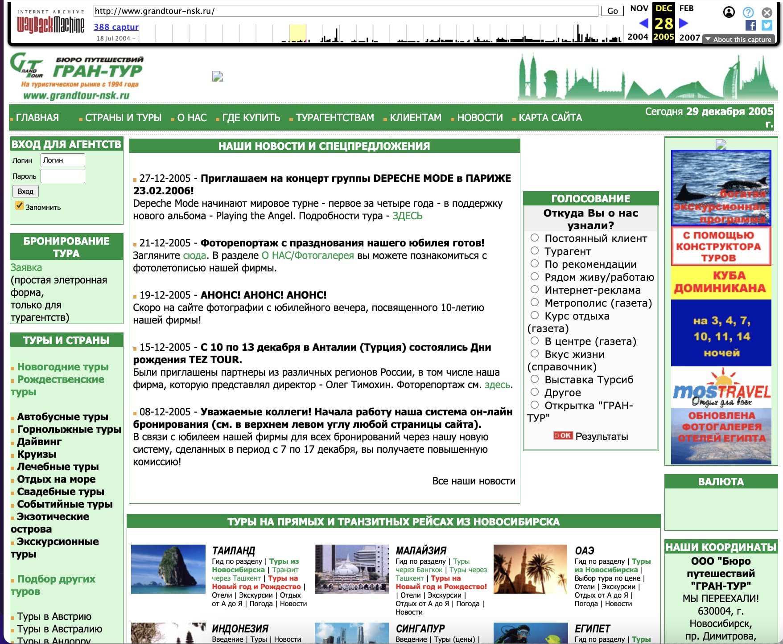Open the Свадебные туры link

(61, 492)
